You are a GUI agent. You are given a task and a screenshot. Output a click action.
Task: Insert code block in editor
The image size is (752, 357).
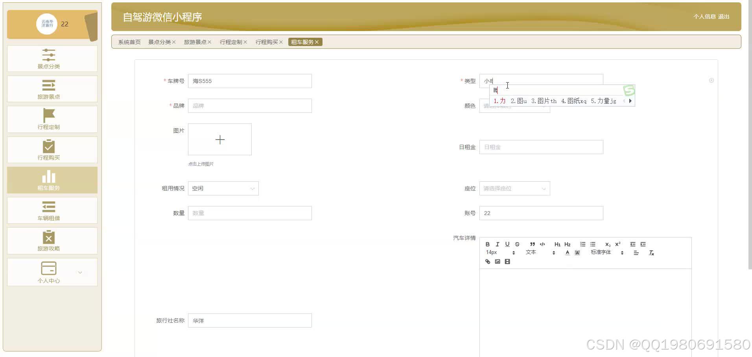542,244
